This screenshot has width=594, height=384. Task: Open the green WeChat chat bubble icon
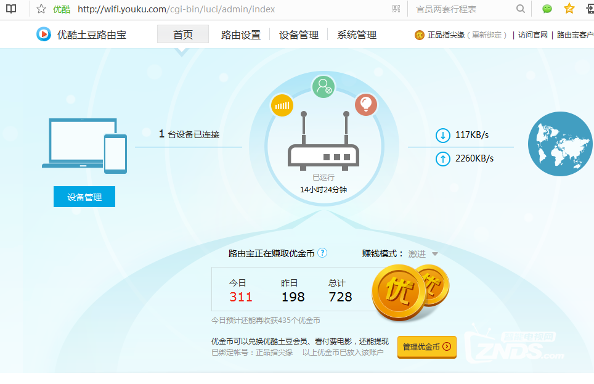pyautogui.click(x=547, y=9)
